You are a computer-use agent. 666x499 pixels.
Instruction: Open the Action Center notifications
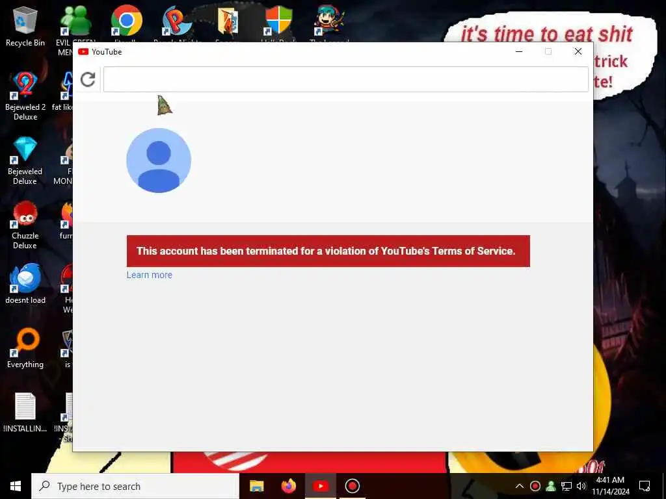click(645, 486)
